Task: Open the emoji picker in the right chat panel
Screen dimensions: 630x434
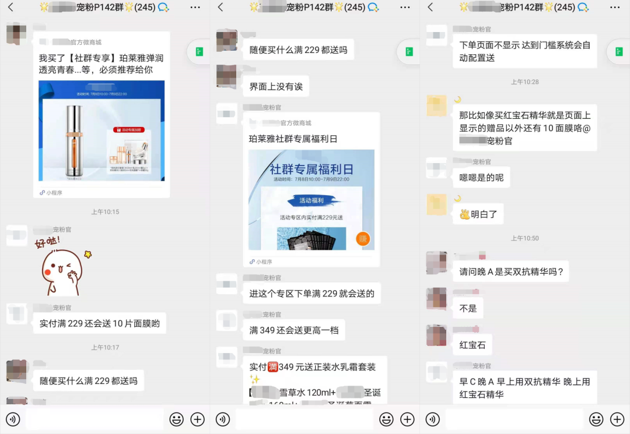Action: tap(596, 419)
